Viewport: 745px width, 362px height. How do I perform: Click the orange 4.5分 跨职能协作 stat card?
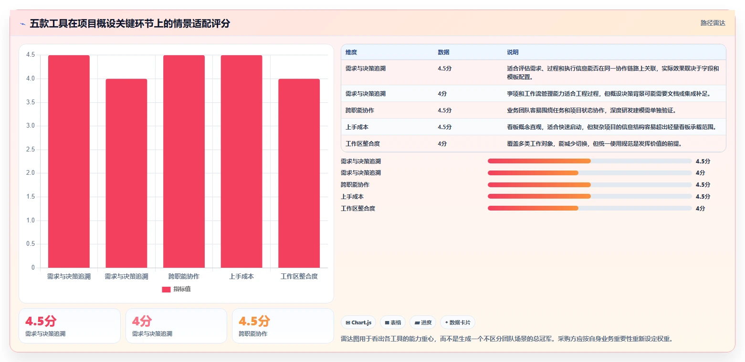tap(283, 326)
